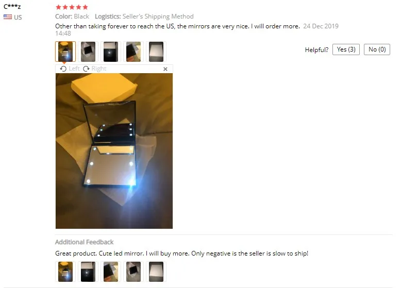Image resolution: width=401 pixels, height=288 pixels.
Task: Rotate the review photo right
Action: [x=94, y=69]
